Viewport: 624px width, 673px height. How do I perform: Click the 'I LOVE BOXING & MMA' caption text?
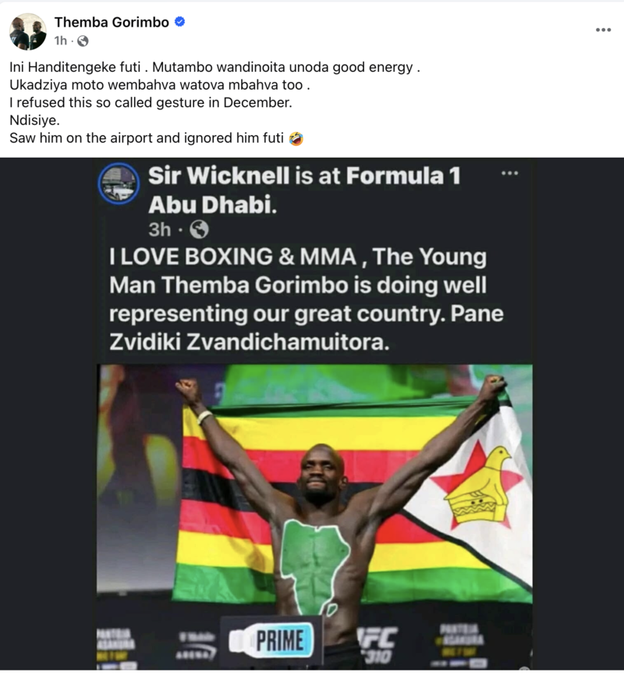pyautogui.click(x=233, y=257)
